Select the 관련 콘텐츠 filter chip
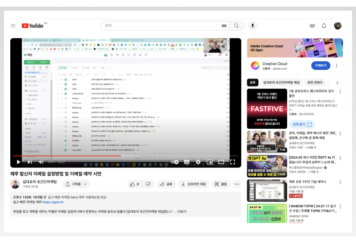Screen dimensions: 356x240 pos(315,82)
